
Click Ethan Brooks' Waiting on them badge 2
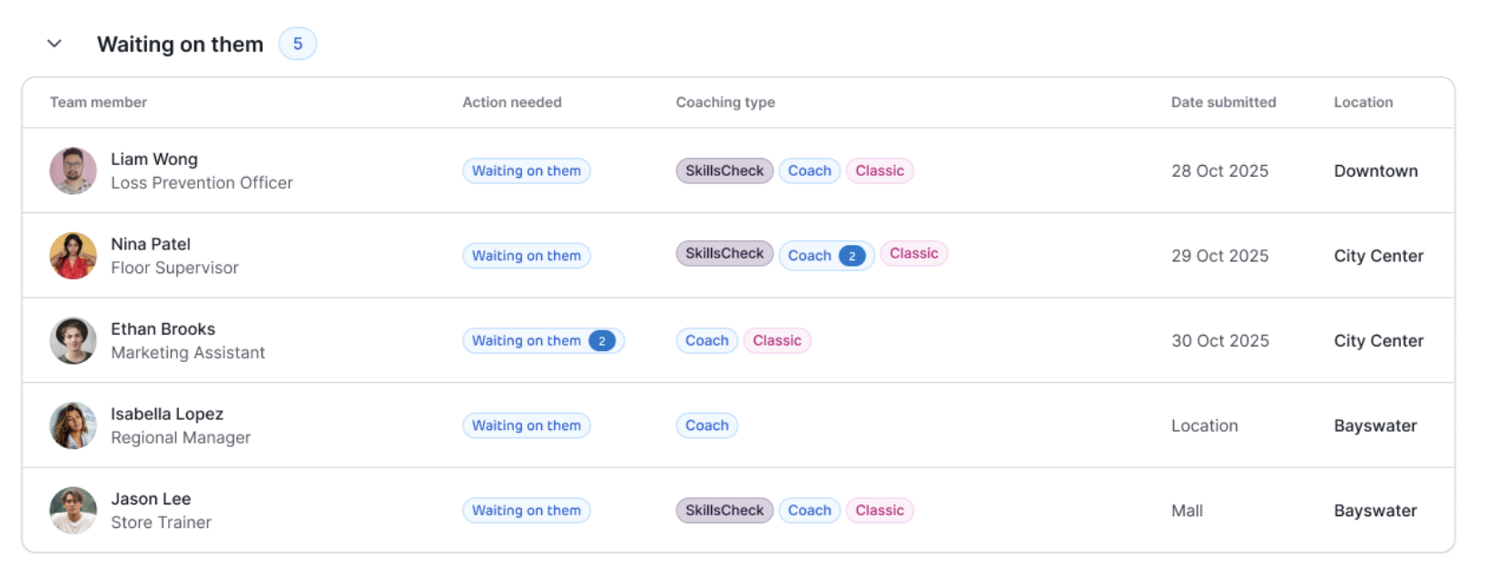point(602,341)
